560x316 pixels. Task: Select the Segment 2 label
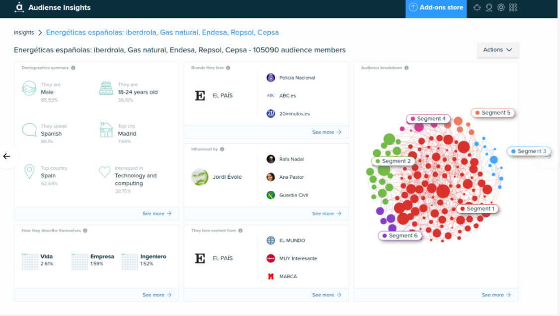point(393,161)
